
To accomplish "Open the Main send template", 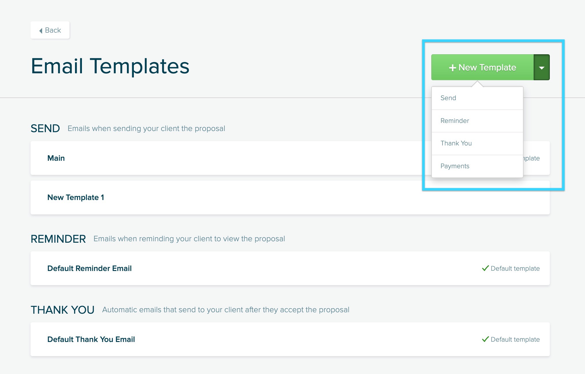I will pos(56,158).
